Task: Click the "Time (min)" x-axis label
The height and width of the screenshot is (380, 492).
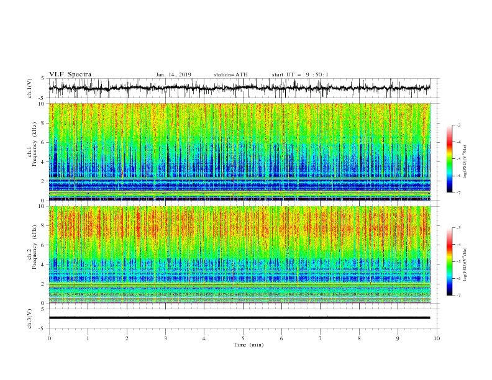Action: [x=248, y=345]
